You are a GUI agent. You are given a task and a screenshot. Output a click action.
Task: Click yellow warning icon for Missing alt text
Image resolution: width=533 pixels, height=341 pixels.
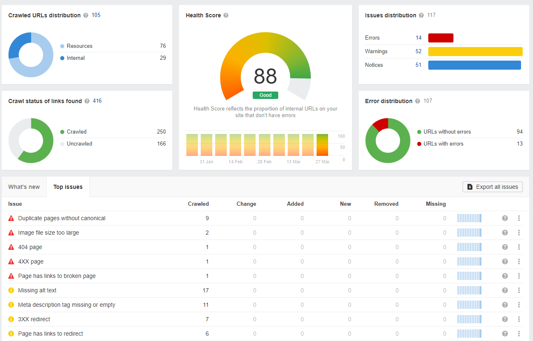pos(11,290)
